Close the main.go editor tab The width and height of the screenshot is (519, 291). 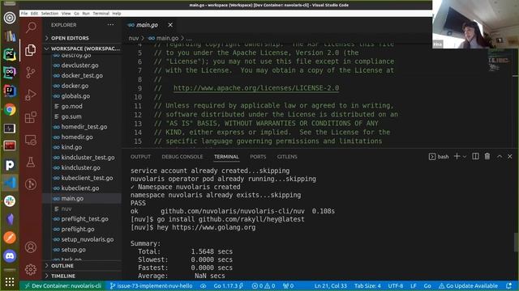[170, 25]
